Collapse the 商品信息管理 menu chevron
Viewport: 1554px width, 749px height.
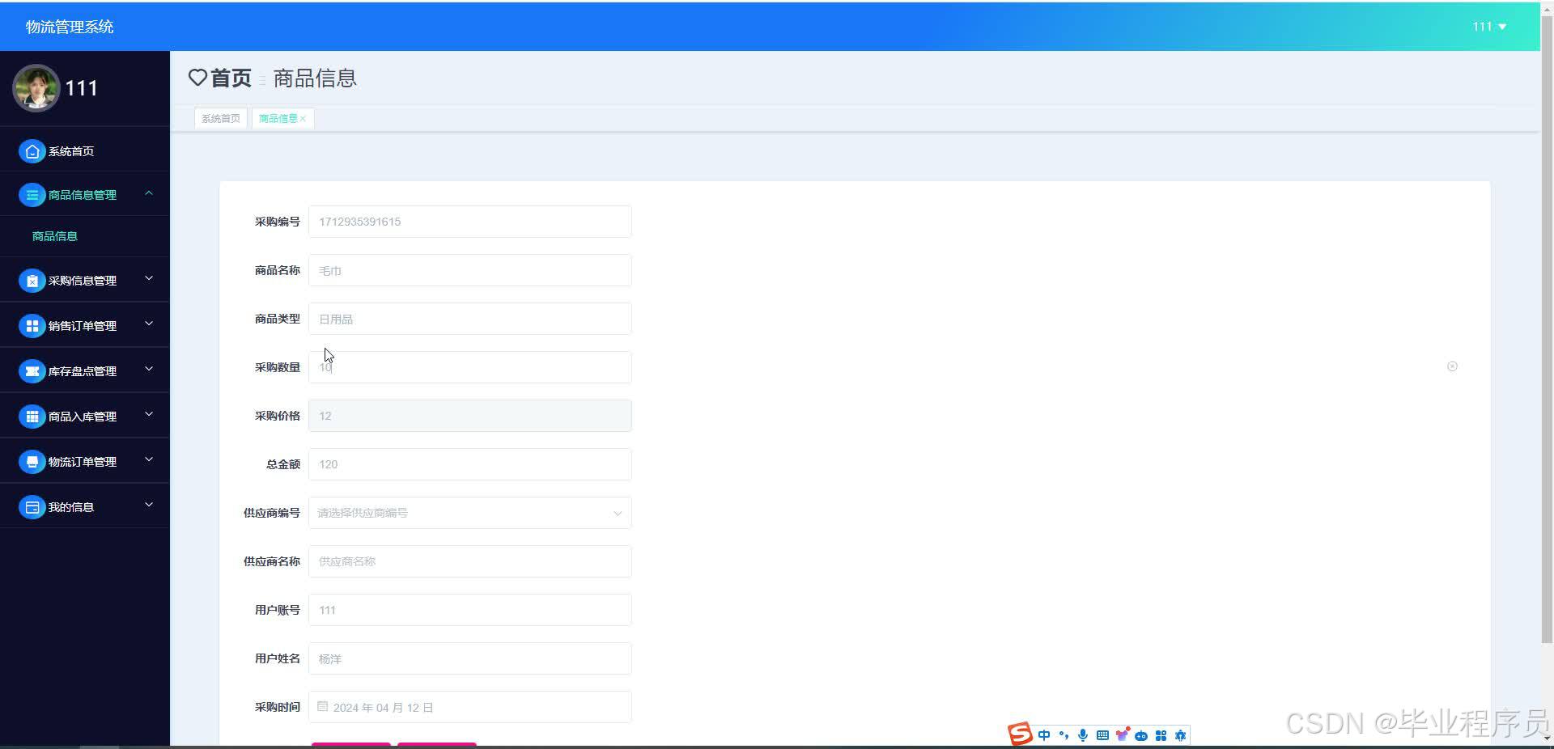[149, 193]
